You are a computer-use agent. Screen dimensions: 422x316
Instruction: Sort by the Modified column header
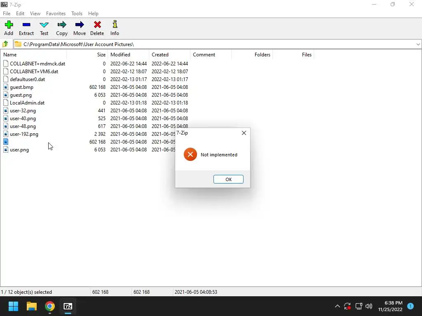tap(129, 55)
